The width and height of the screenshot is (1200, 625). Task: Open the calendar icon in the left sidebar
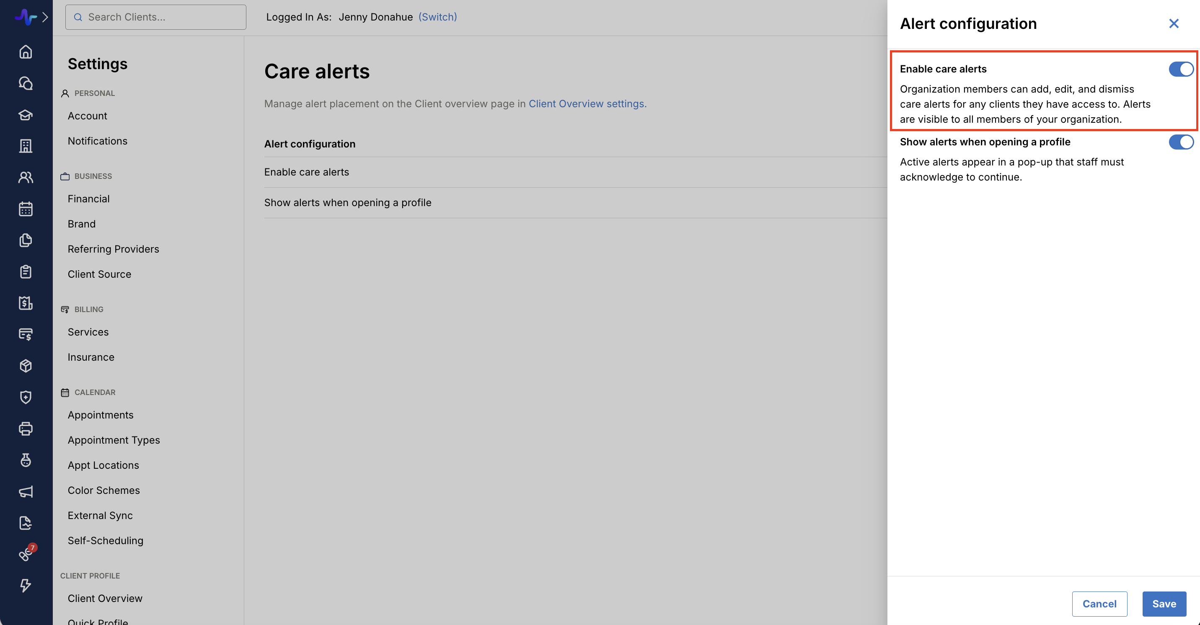point(26,209)
